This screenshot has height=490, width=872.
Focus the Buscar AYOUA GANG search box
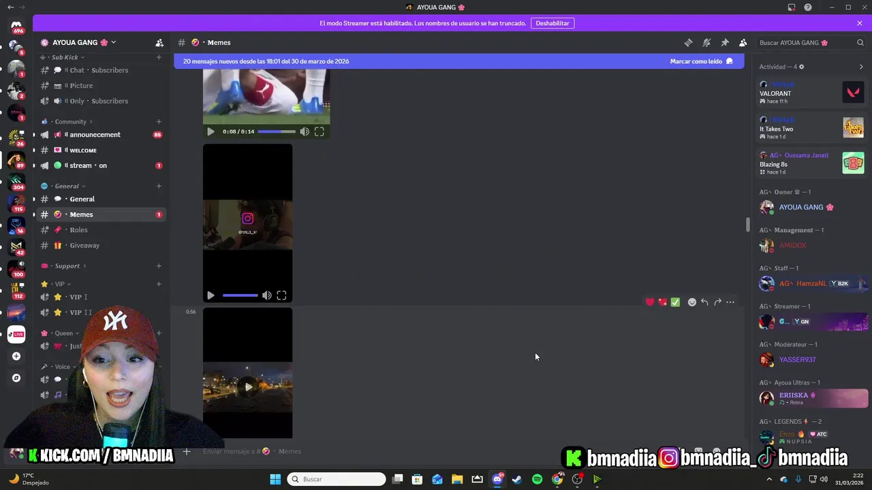pos(811,42)
